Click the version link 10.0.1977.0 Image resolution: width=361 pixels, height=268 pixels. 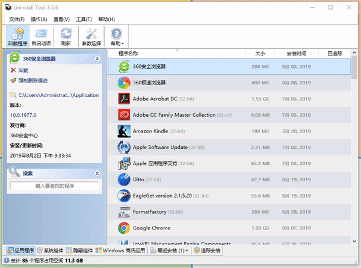tap(23, 115)
